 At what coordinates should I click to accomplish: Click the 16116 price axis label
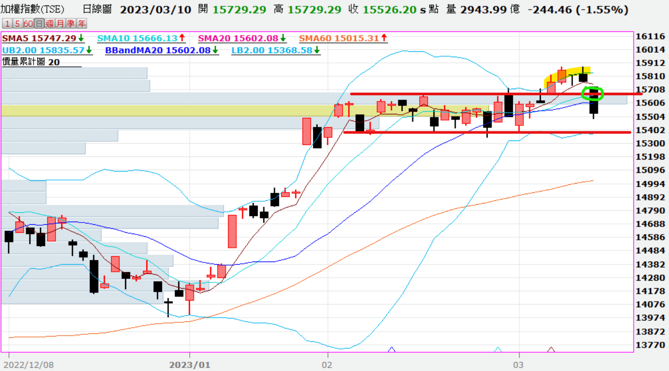pyautogui.click(x=650, y=36)
